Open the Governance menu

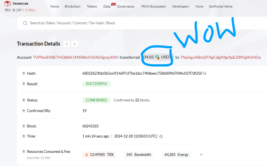[x=126, y=6]
